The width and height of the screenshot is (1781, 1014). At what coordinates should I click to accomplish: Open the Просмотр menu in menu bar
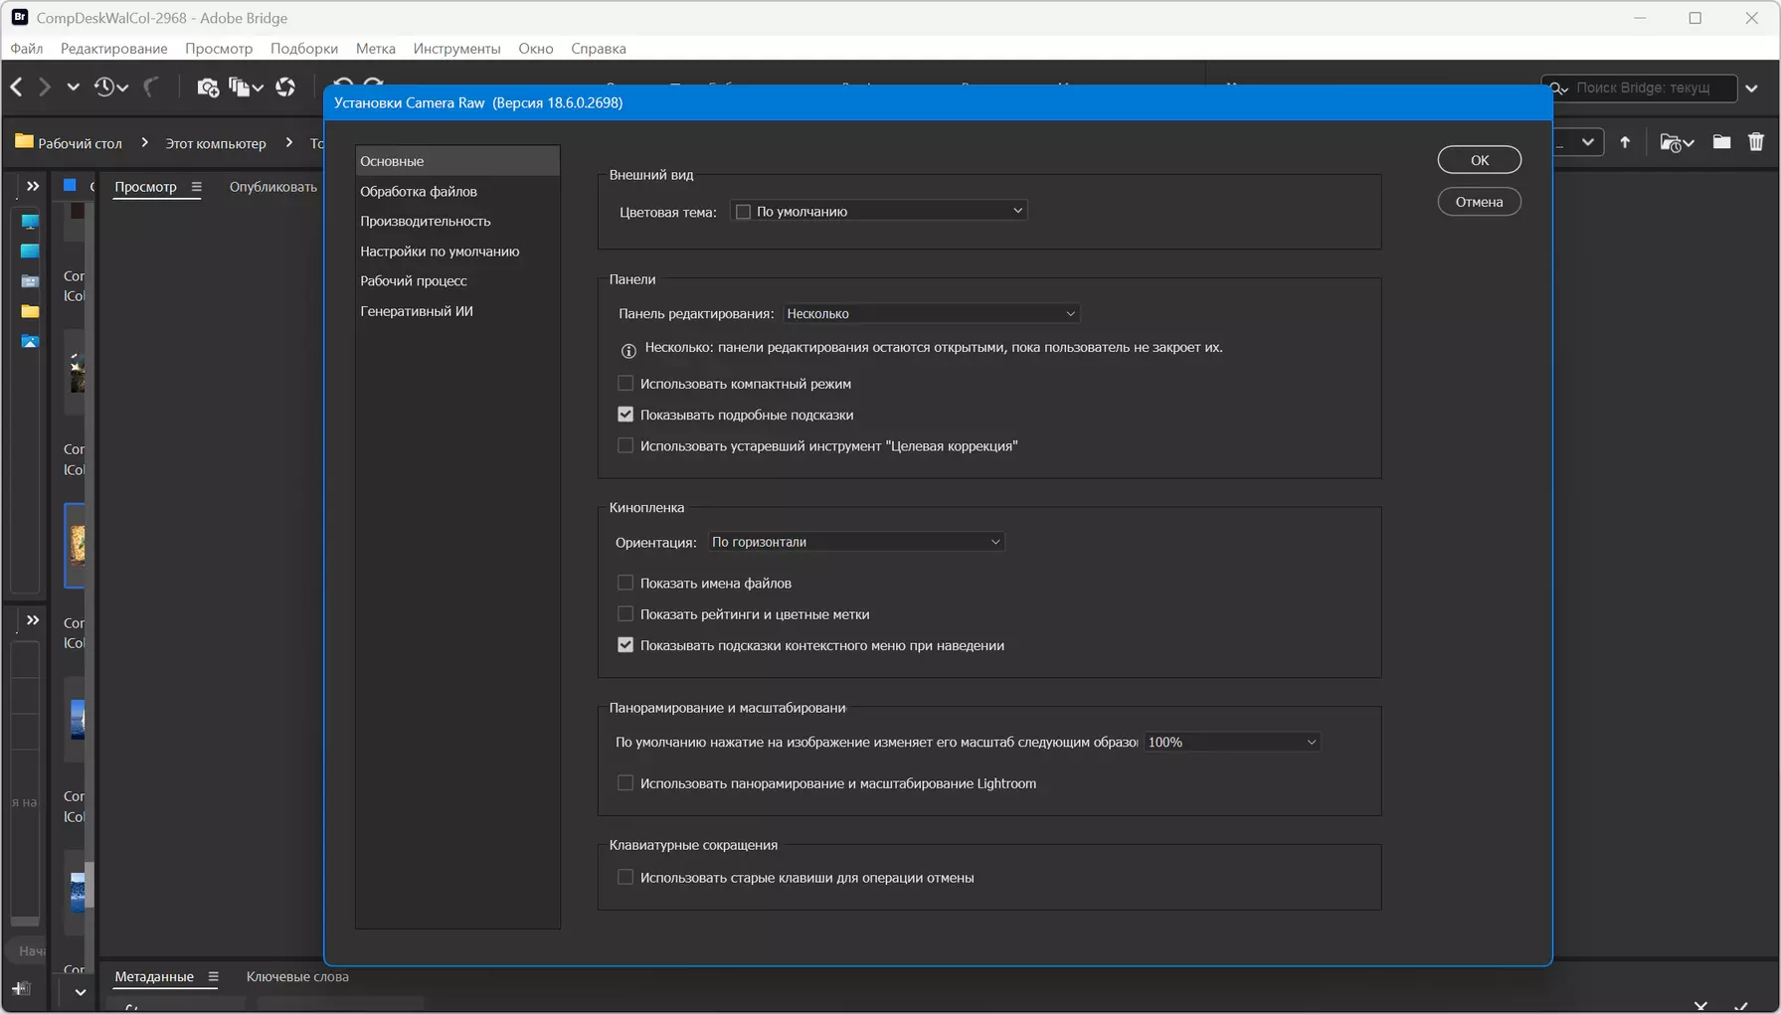point(219,48)
